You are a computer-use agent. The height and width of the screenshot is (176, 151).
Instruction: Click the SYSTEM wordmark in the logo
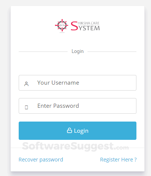[89, 28]
